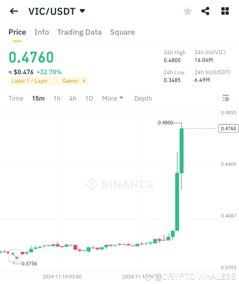The height and width of the screenshot is (284, 239).
Task: Switch chart to 1h interval
Action: pyautogui.click(x=57, y=98)
